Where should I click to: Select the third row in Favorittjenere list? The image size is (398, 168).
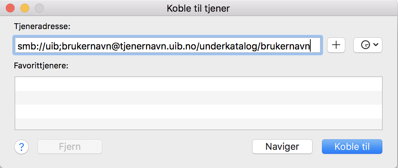tap(198, 112)
